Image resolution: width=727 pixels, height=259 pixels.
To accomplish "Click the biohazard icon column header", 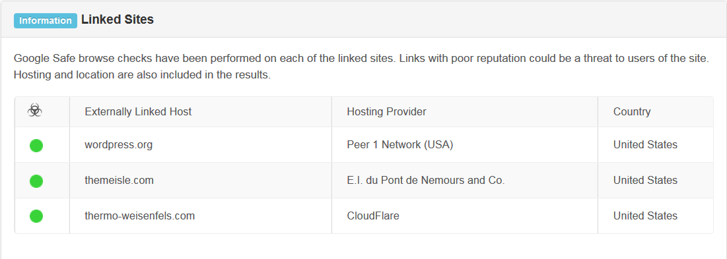I will click(35, 111).
